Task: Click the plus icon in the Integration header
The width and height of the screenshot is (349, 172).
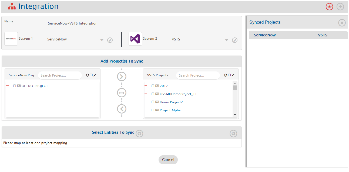Action: point(340,7)
